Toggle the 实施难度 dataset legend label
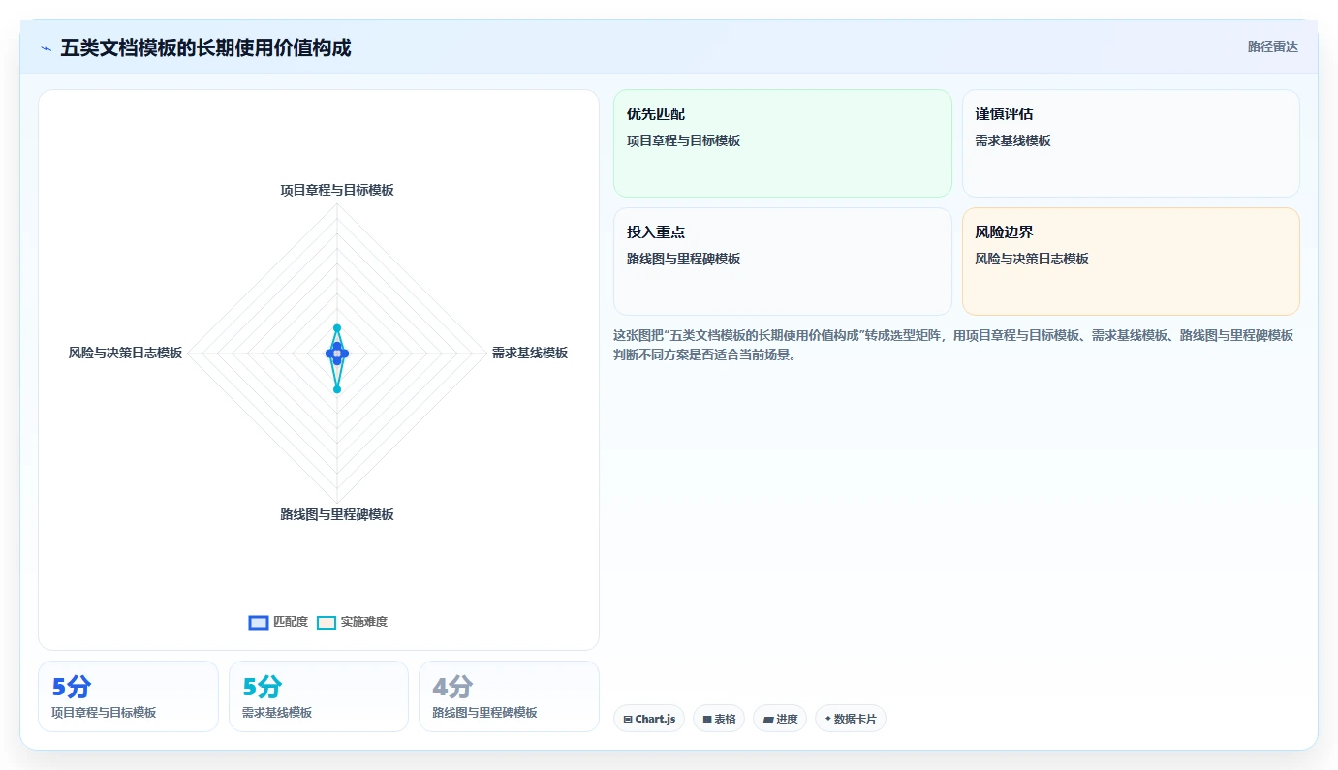The width and height of the screenshot is (1338, 770). tap(364, 622)
